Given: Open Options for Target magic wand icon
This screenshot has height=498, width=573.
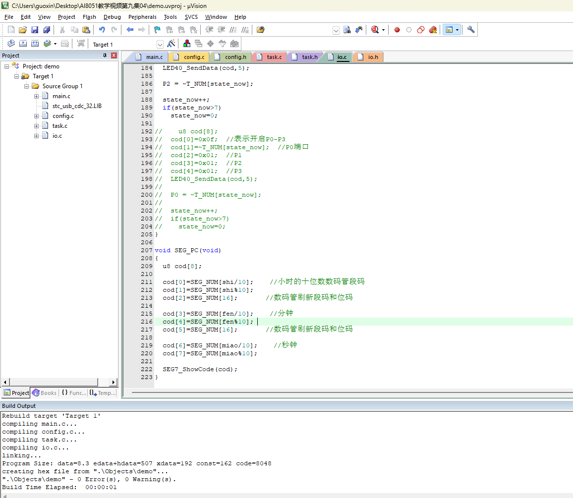Looking at the screenshot, I should [171, 44].
